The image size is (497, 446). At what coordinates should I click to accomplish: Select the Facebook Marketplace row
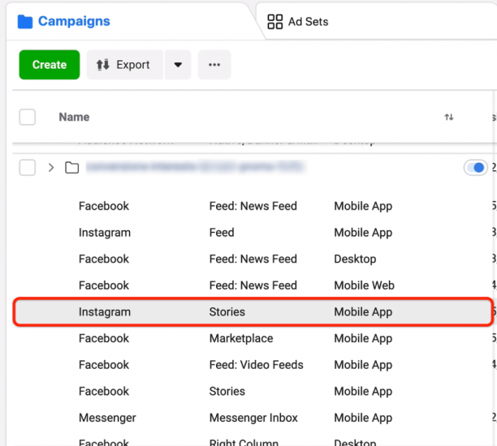(x=252, y=338)
